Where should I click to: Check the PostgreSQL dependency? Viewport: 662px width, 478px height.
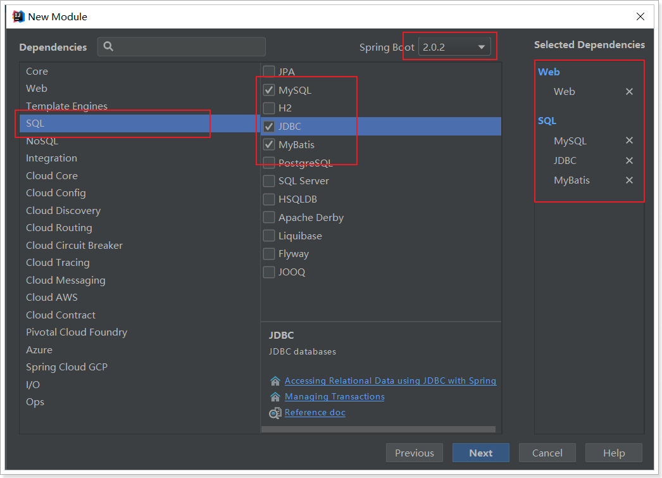(x=269, y=163)
